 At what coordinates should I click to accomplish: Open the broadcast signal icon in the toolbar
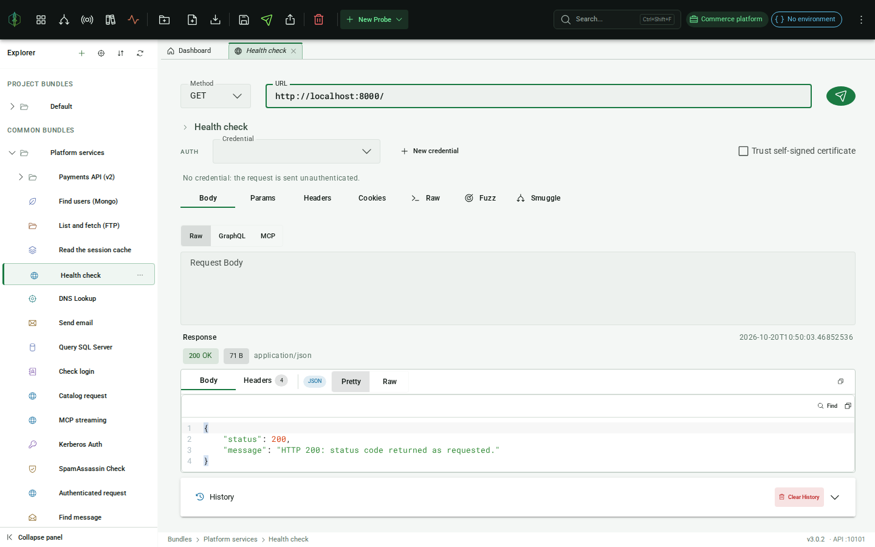[x=87, y=19]
